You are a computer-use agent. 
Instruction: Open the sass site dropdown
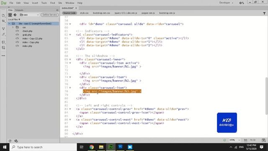(29, 15)
